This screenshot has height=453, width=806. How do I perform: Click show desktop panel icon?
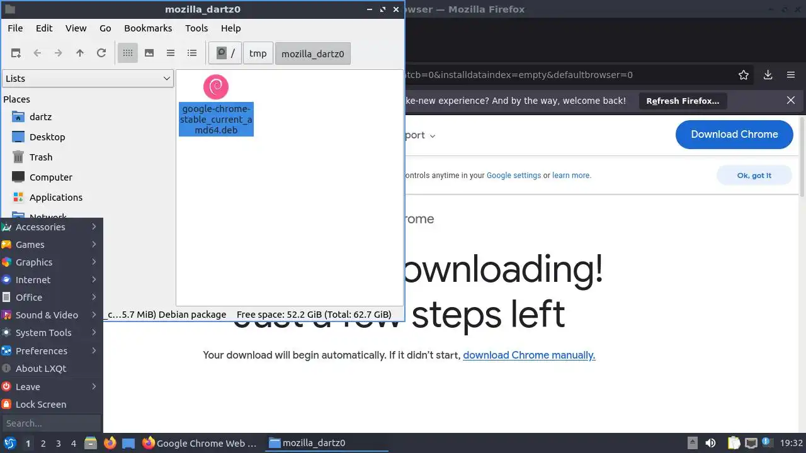click(x=128, y=443)
